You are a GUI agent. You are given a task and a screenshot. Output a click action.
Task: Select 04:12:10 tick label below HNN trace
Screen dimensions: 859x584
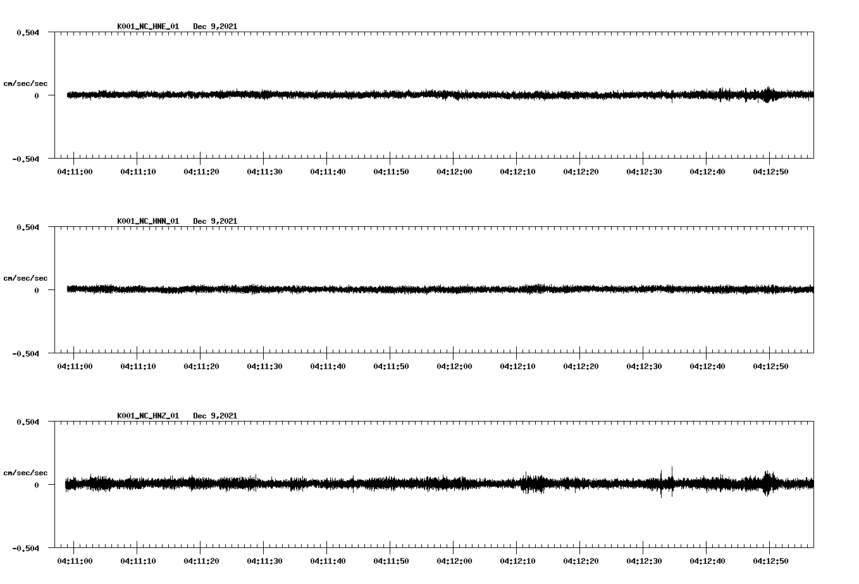point(517,367)
